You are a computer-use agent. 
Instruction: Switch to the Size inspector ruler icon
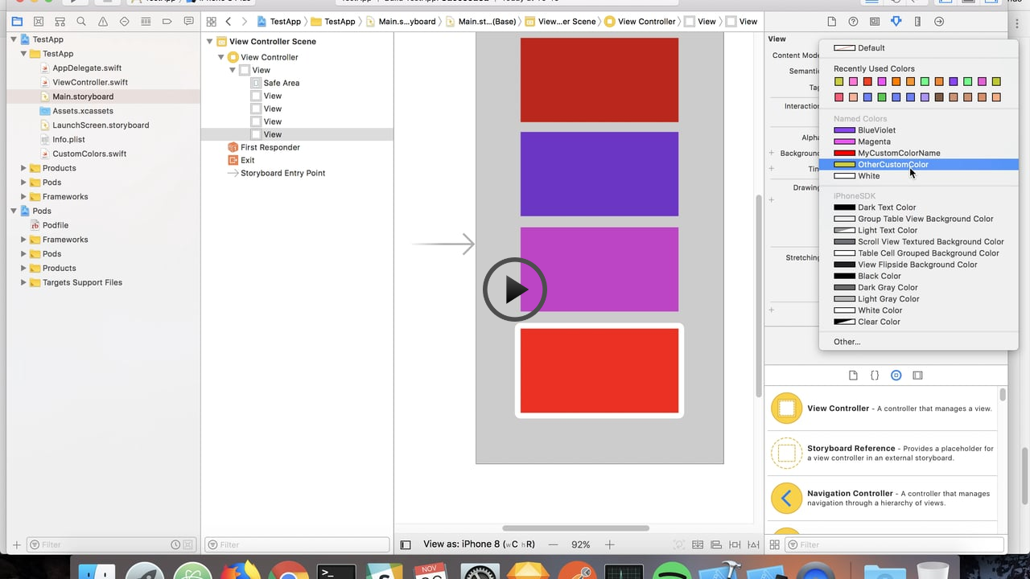pos(917,22)
